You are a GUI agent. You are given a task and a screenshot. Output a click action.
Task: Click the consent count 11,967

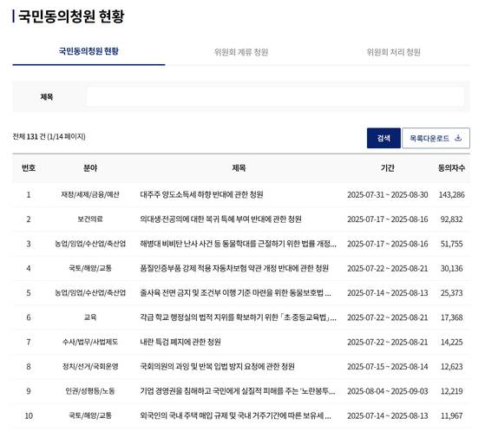coord(451,415)
